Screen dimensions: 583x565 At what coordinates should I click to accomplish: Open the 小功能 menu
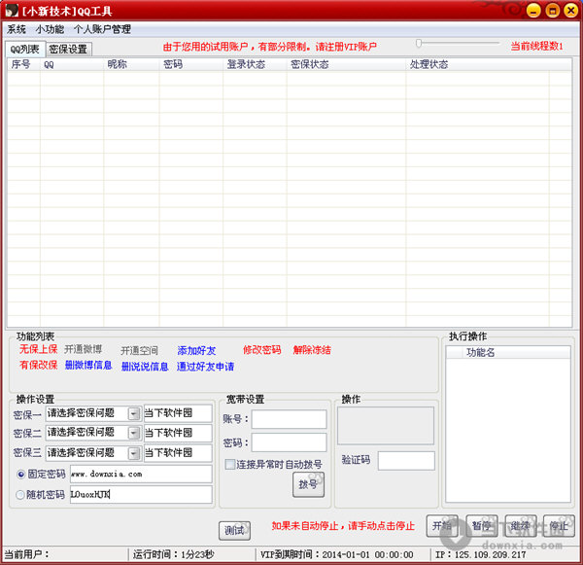(x=50, y=29)
